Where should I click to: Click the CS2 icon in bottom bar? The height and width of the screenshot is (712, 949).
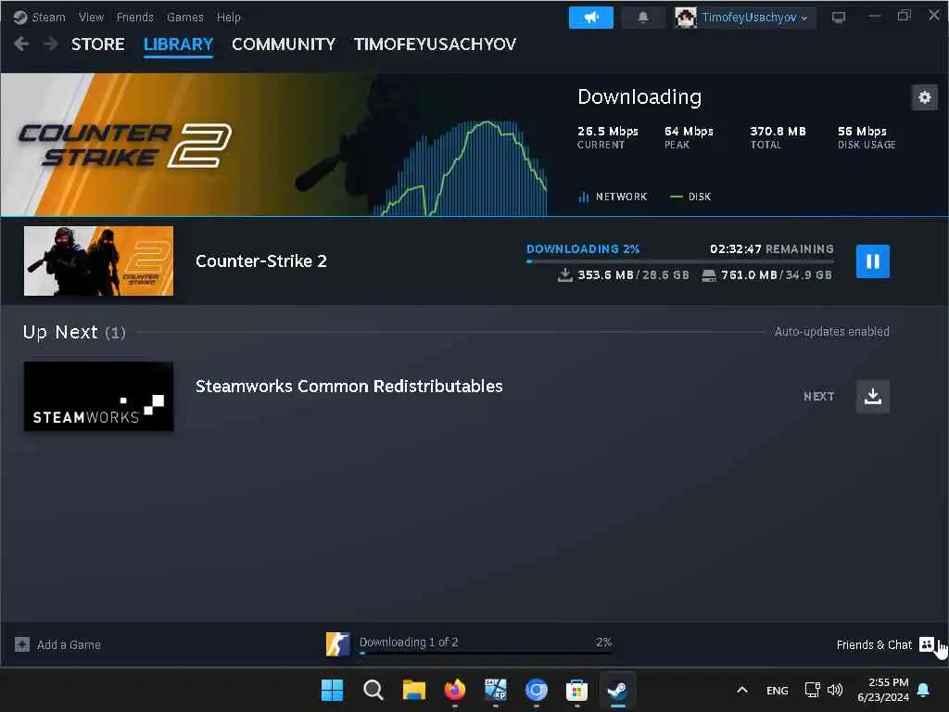337,644
